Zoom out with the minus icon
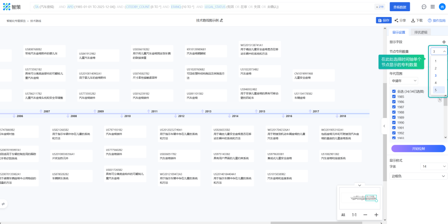448x224 pixels. (x=365, y=215)
